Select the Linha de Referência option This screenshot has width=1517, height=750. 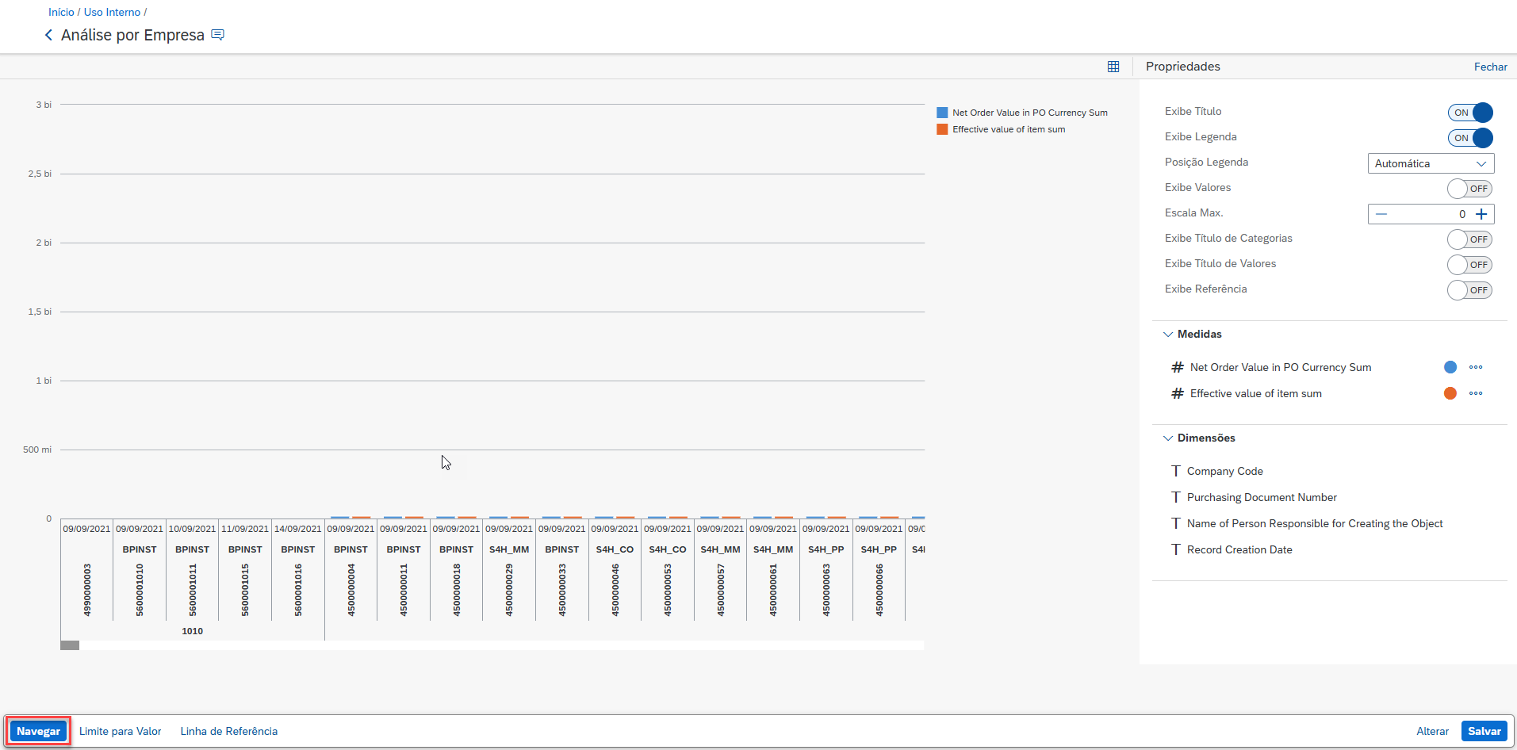coord(229,731)
